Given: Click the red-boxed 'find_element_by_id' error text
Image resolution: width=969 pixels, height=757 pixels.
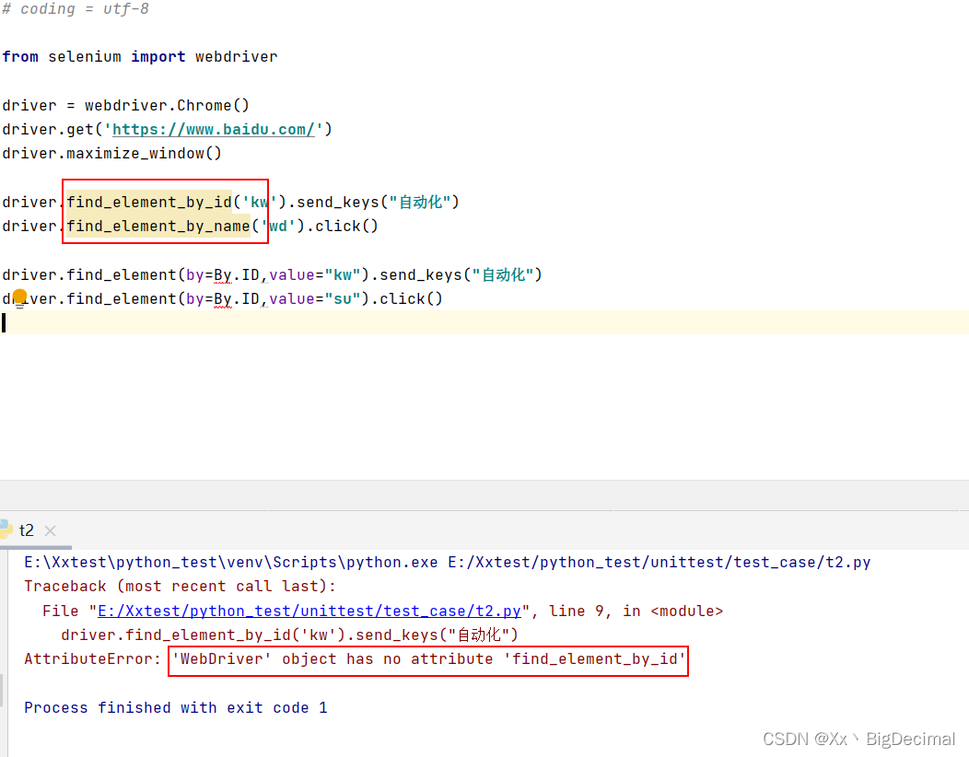Looking at the screenshot, I should click(426, 659).
